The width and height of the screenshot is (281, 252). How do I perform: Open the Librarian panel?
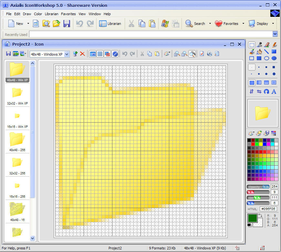tap(110, 24)
